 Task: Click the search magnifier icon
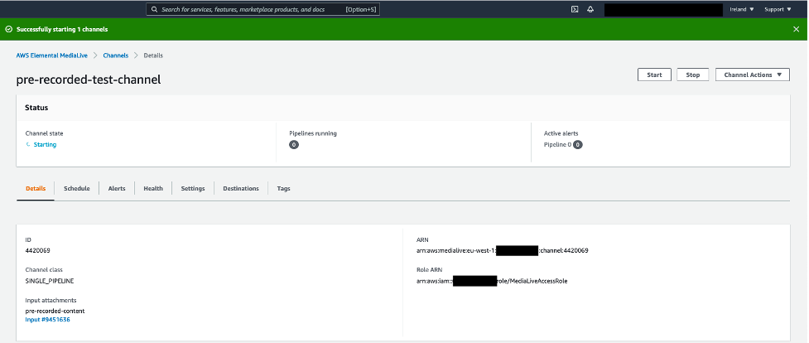pyautogui.click(x=154, y=9)
